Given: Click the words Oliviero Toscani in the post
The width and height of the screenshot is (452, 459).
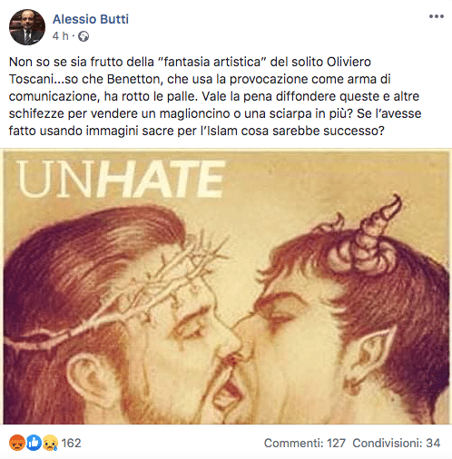Looking at the screenshot, I should 190,71.
